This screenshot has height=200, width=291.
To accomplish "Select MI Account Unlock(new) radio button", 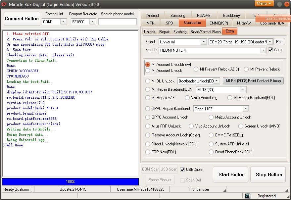I will click(148, 65).
